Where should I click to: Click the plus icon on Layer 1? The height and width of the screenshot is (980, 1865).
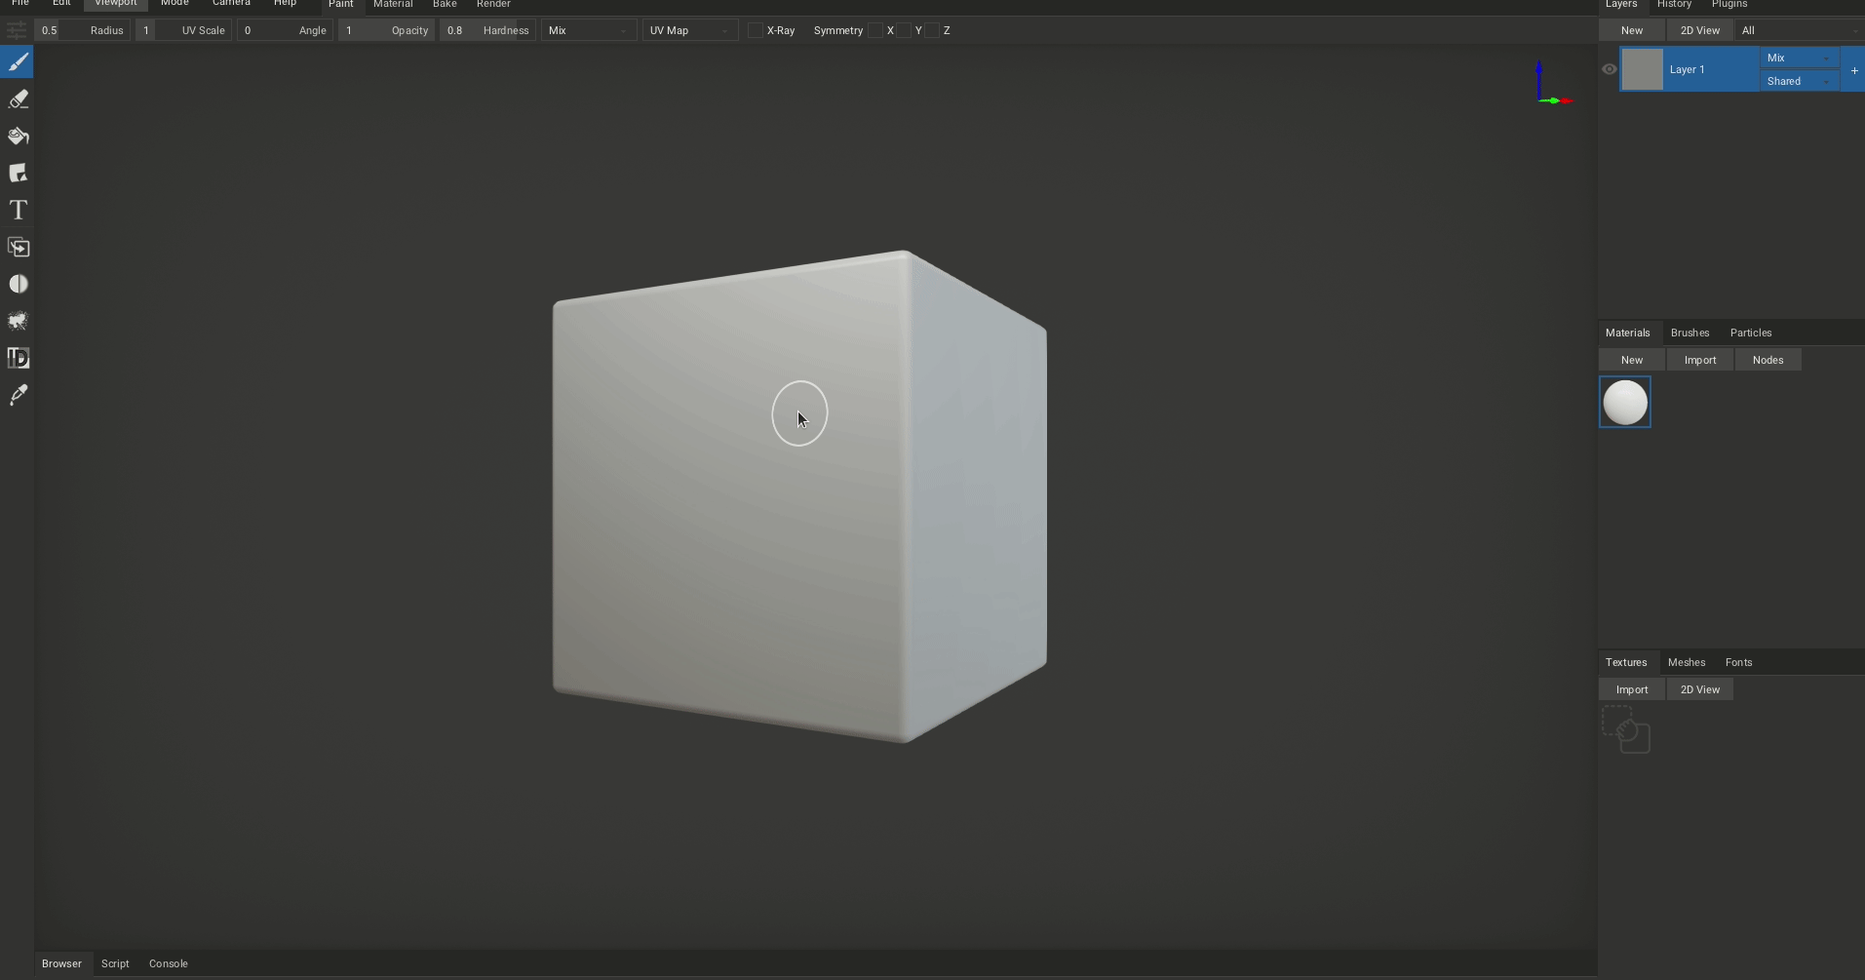pos(1854,70)
